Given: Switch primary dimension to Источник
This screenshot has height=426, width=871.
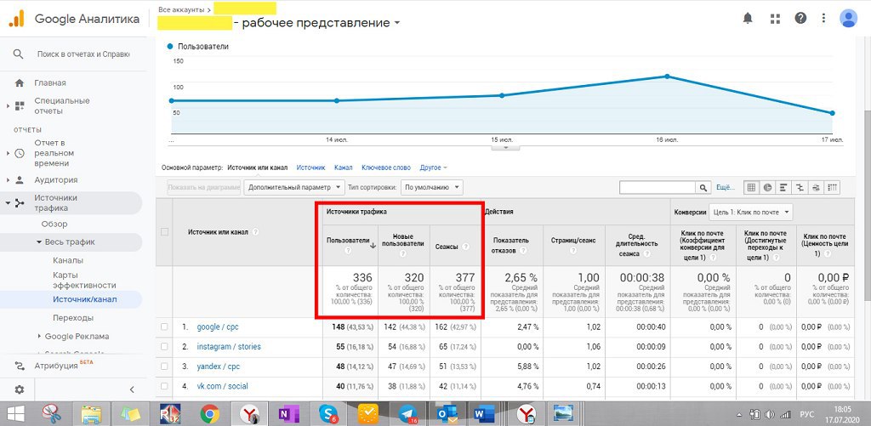Looking at the screenshot, I should point(310,168).
